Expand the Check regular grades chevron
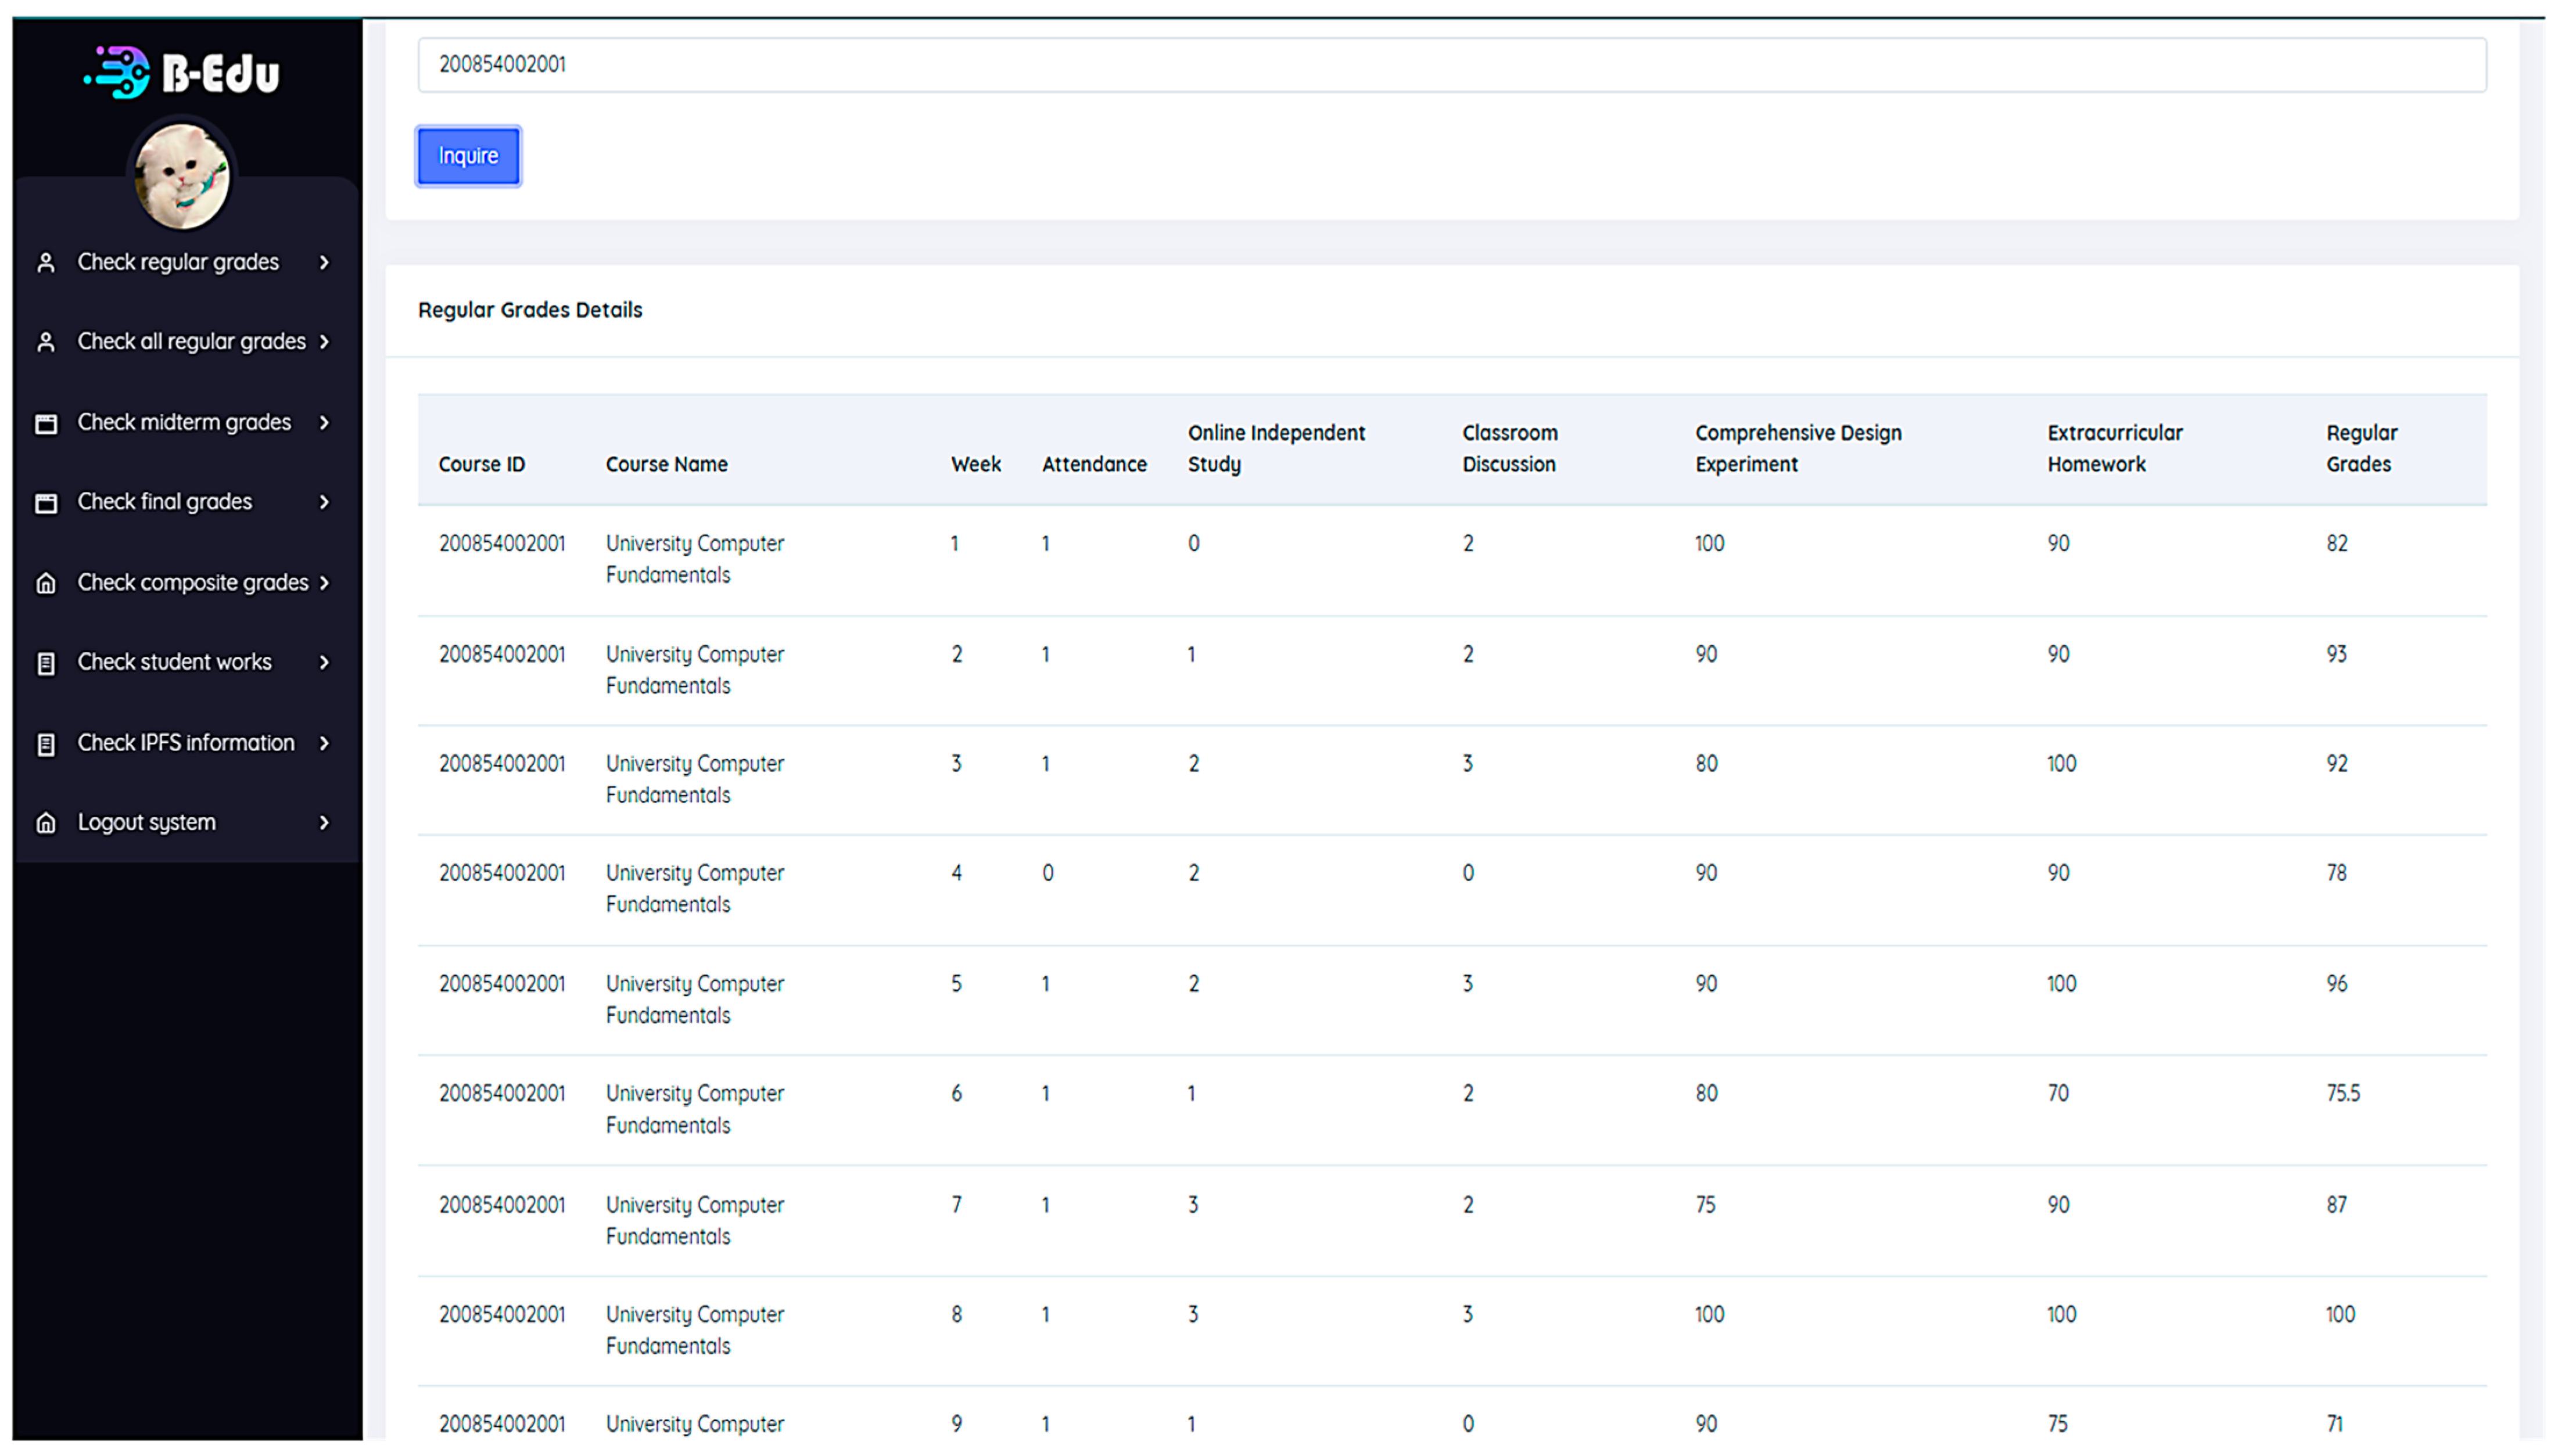 pyautogui.click(x=324, y=263)
